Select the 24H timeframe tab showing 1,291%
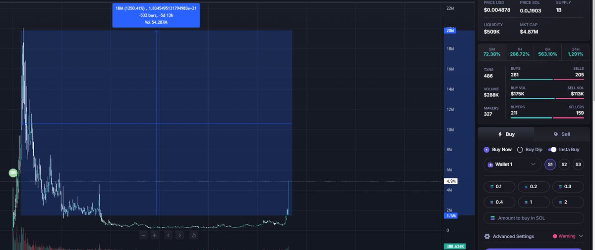Image resolution: width=595 pixels, height=250 pixels. 575,51
